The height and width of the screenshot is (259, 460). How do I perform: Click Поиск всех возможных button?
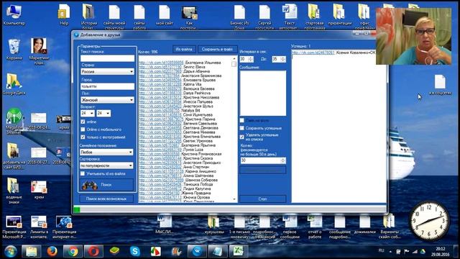[x=106, y=199]
